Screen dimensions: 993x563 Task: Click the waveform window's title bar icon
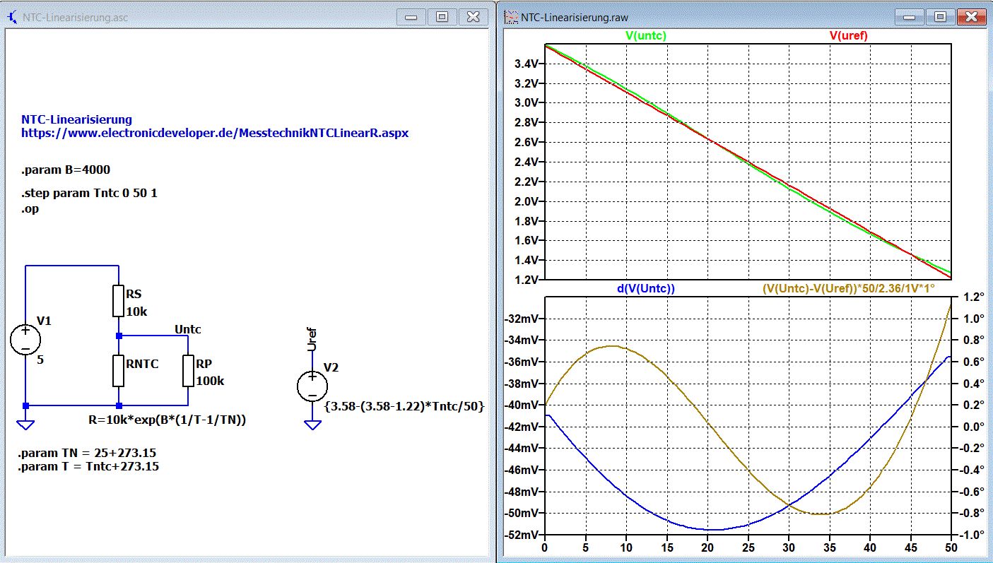pyautogui.click(x=510, y=17)
